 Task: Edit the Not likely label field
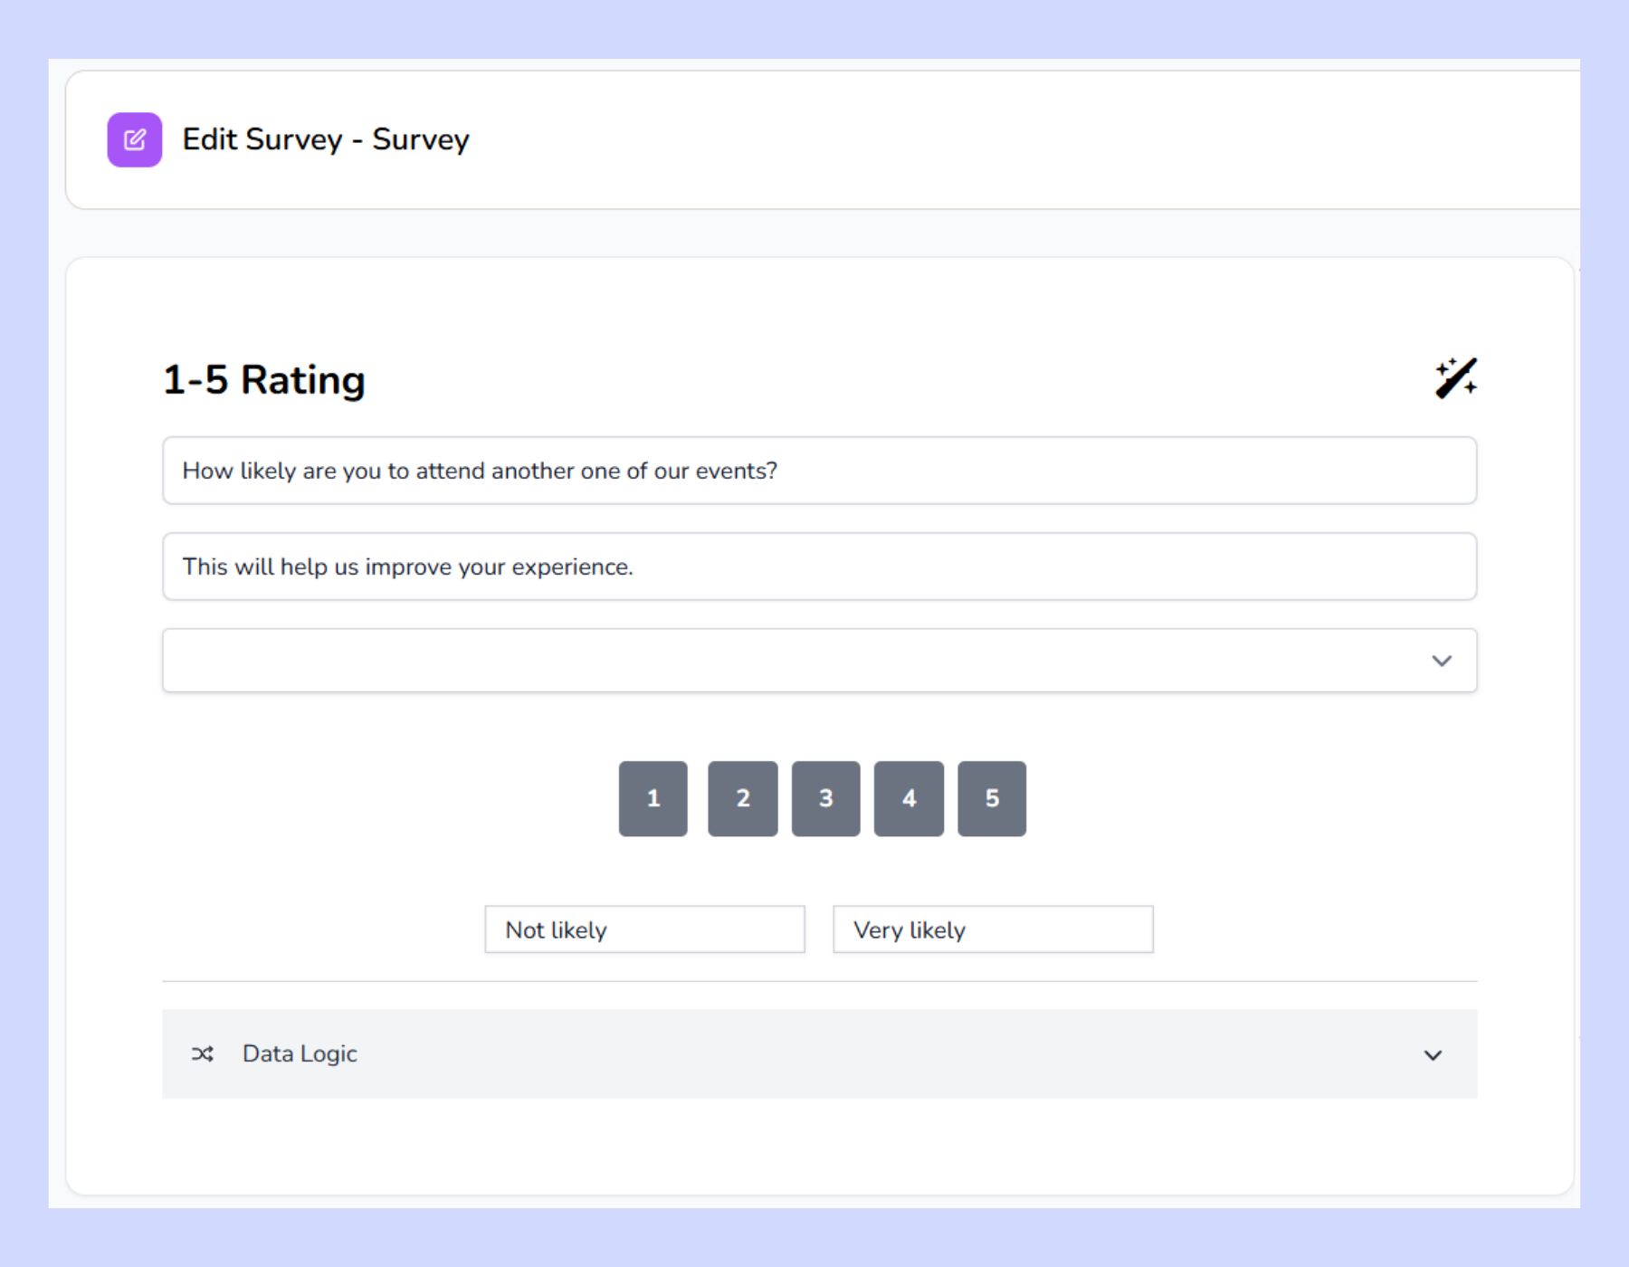point(644,929)
